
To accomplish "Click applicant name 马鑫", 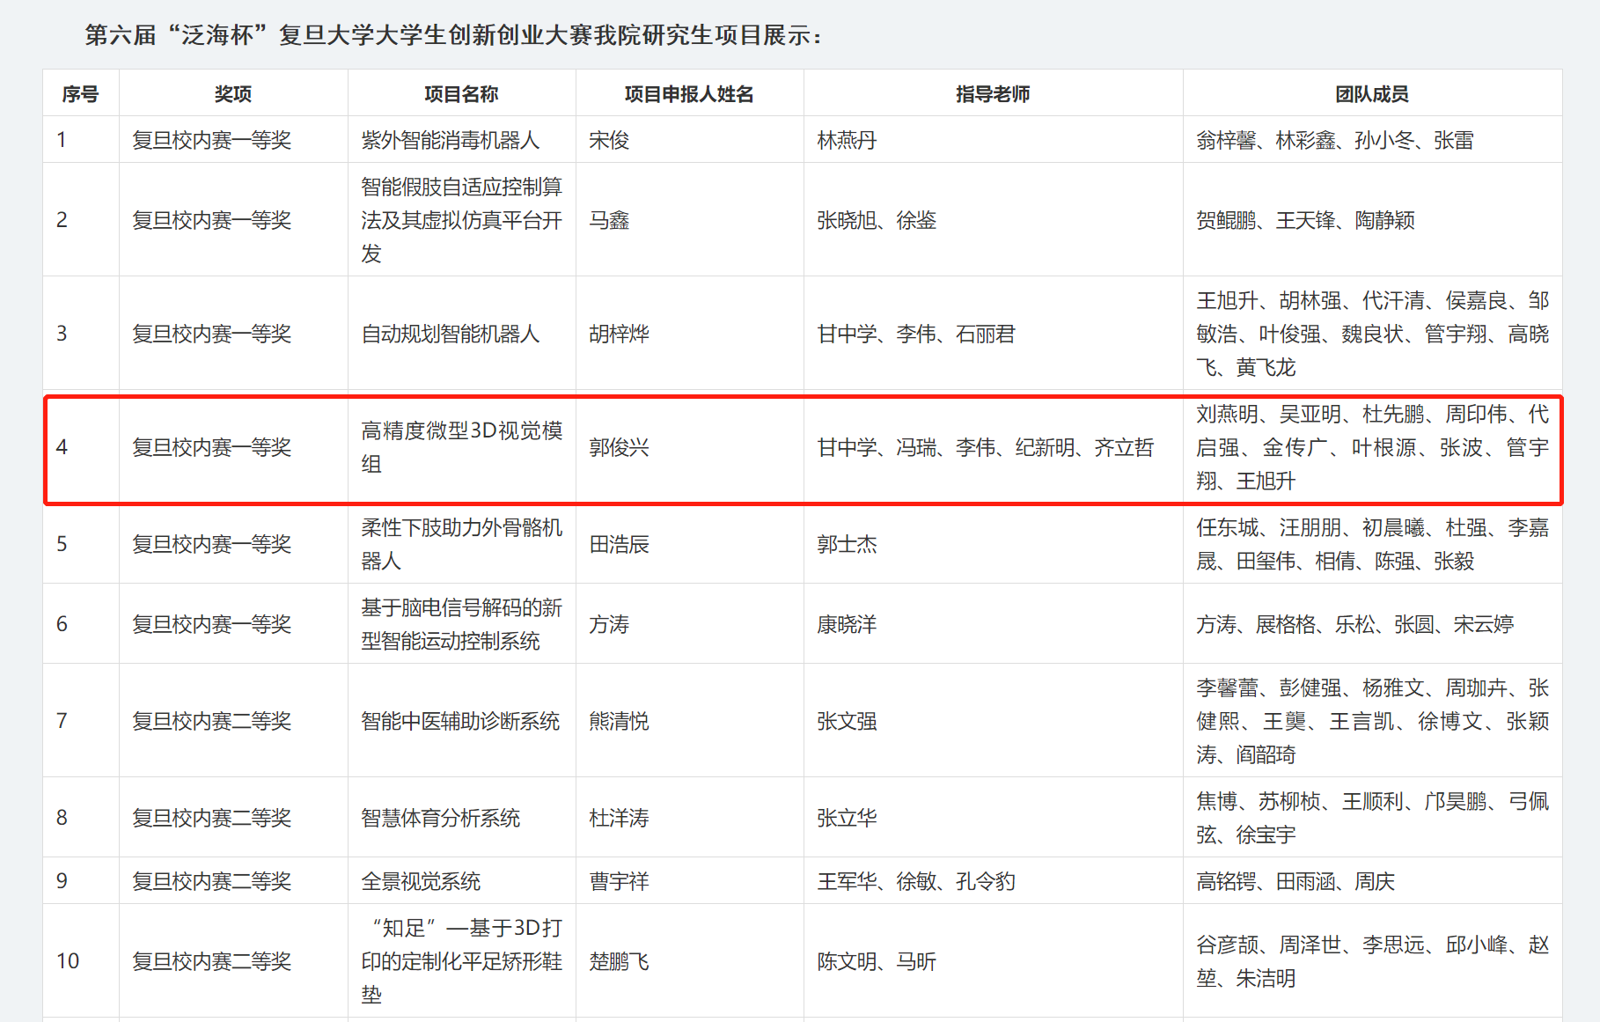I will pyautogui.click(x=609, y=220).
